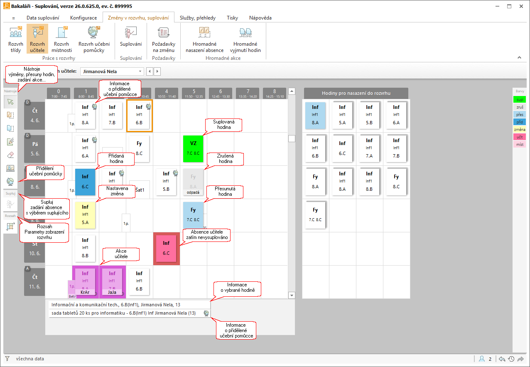Screen dimensions: 530x367
Task: Click globe icon beside tablet set info row
Action: [206, 313]
